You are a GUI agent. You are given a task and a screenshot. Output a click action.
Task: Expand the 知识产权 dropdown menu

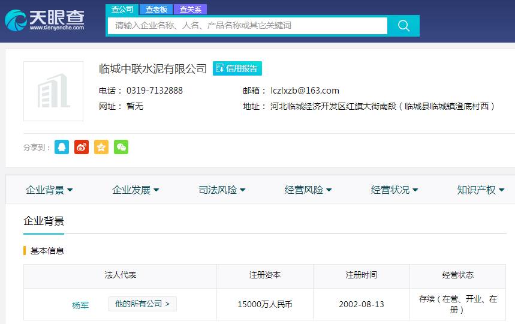click(480, 190)
